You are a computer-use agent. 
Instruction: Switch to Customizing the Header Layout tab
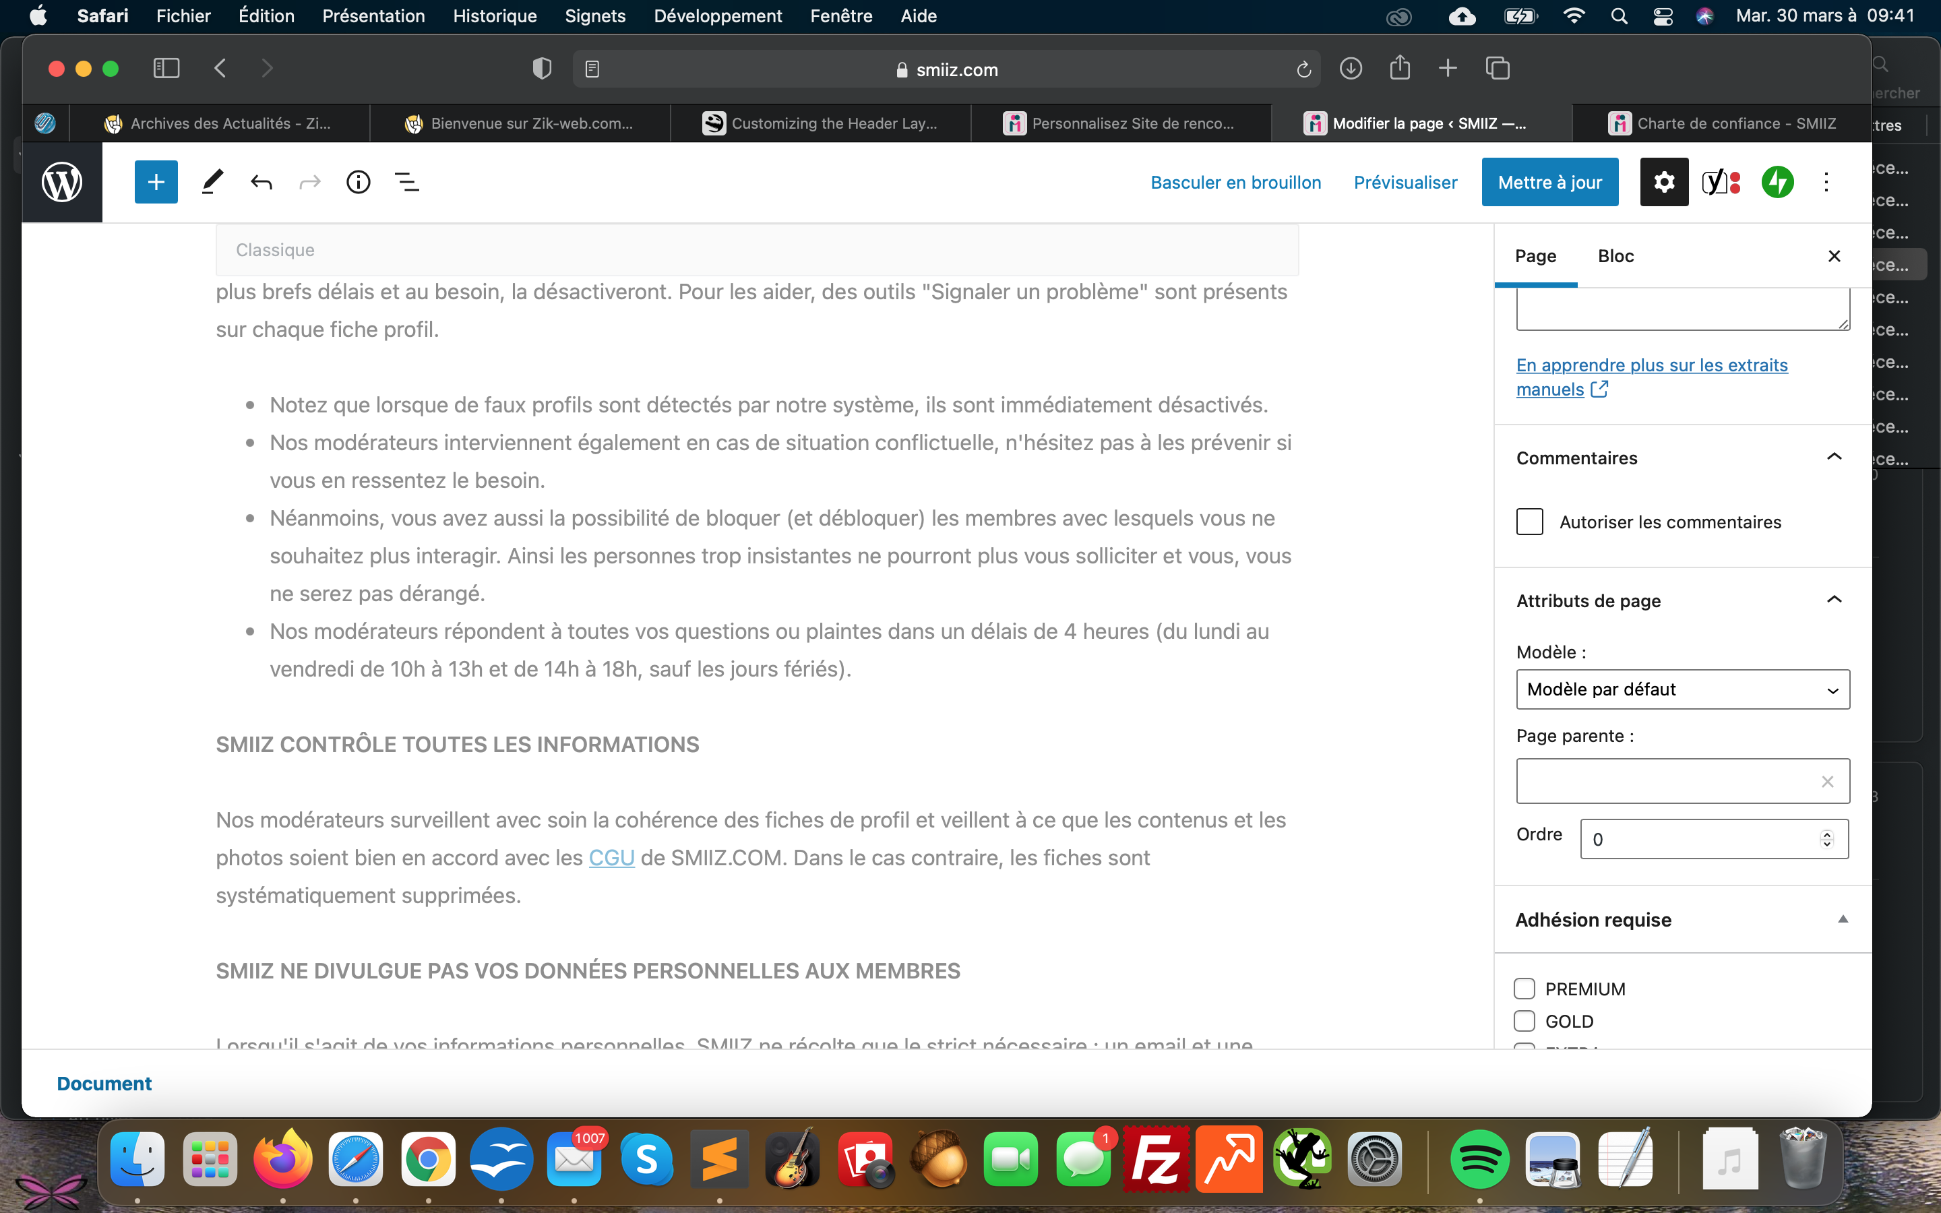(x=820, y=123)
